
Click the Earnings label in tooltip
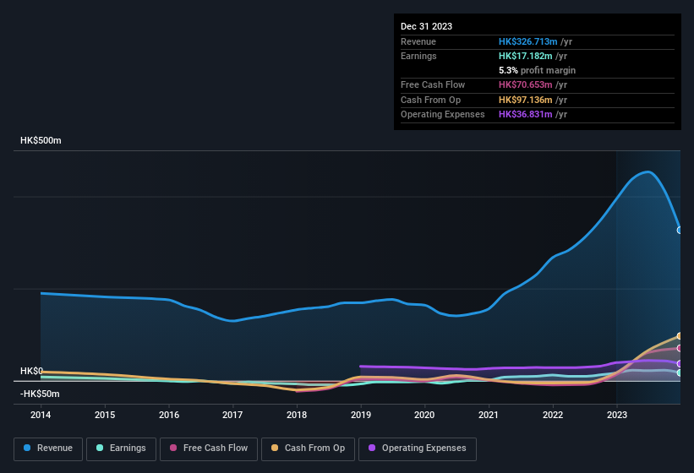418,56
